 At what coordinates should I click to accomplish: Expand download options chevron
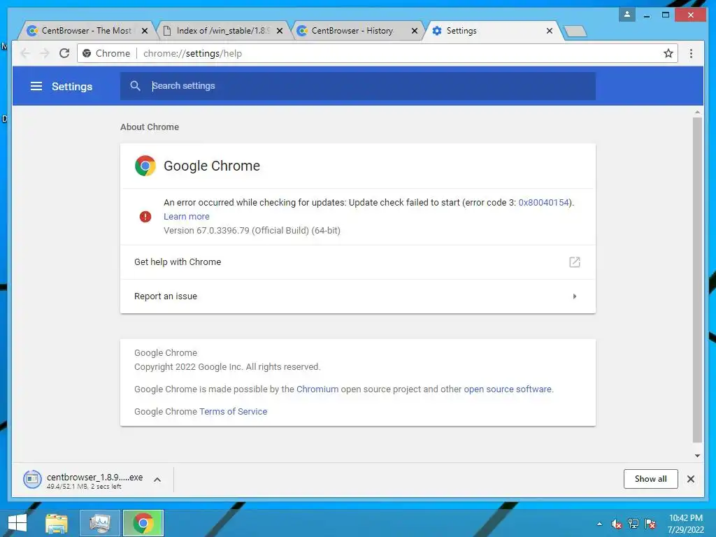157,480
